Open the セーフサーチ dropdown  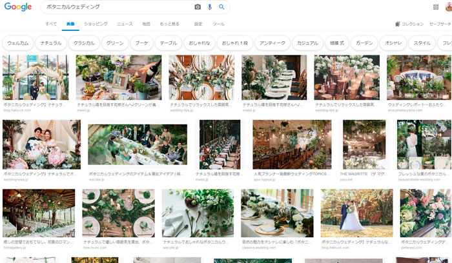click(440, 24)
